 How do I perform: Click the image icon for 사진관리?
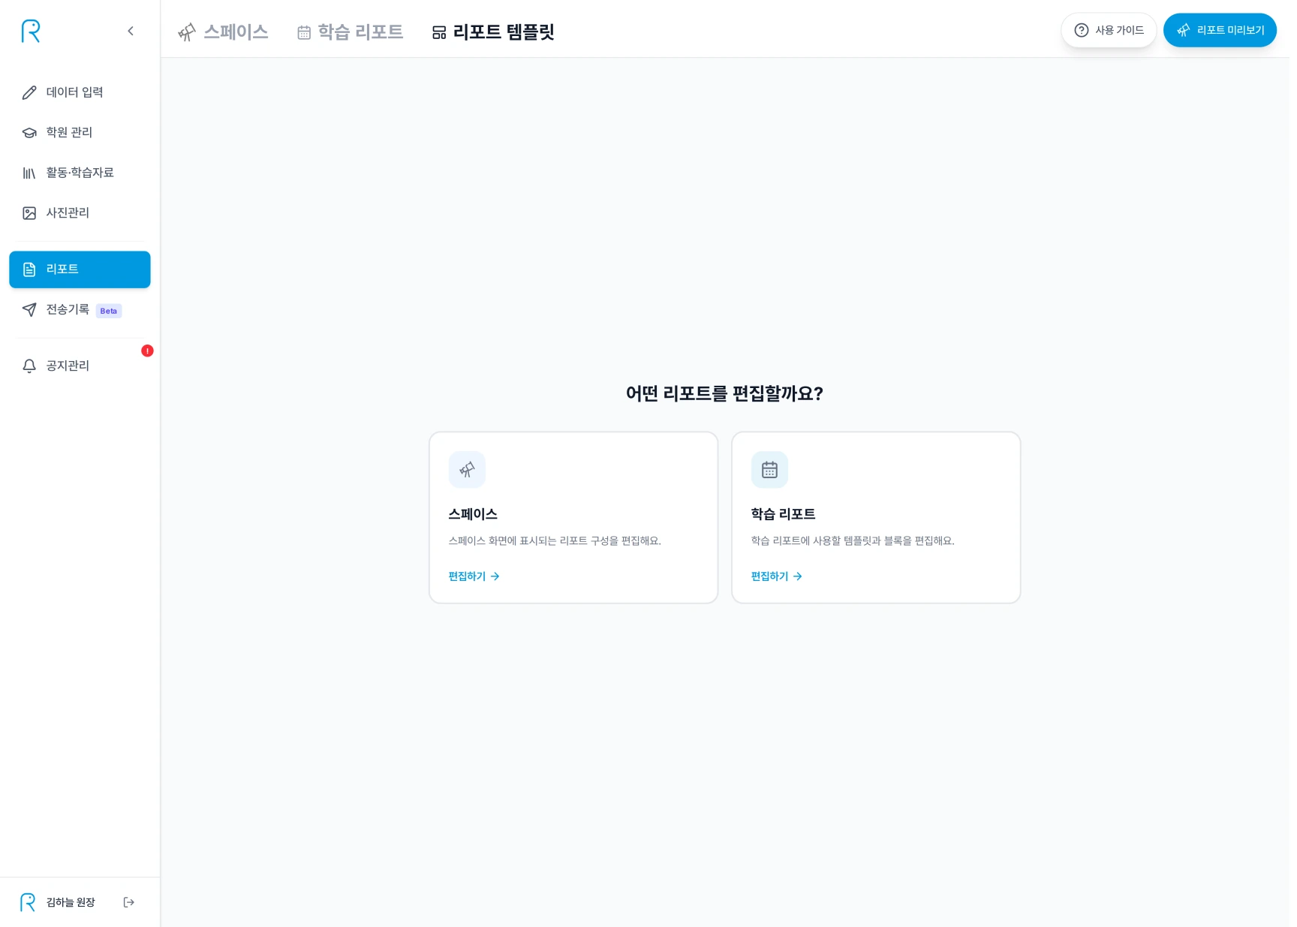coord(29,213)
